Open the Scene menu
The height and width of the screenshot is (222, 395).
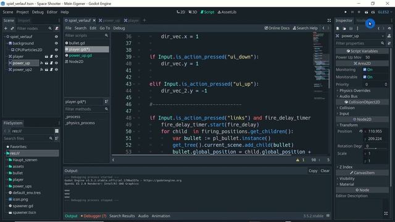tap(8, 12)
